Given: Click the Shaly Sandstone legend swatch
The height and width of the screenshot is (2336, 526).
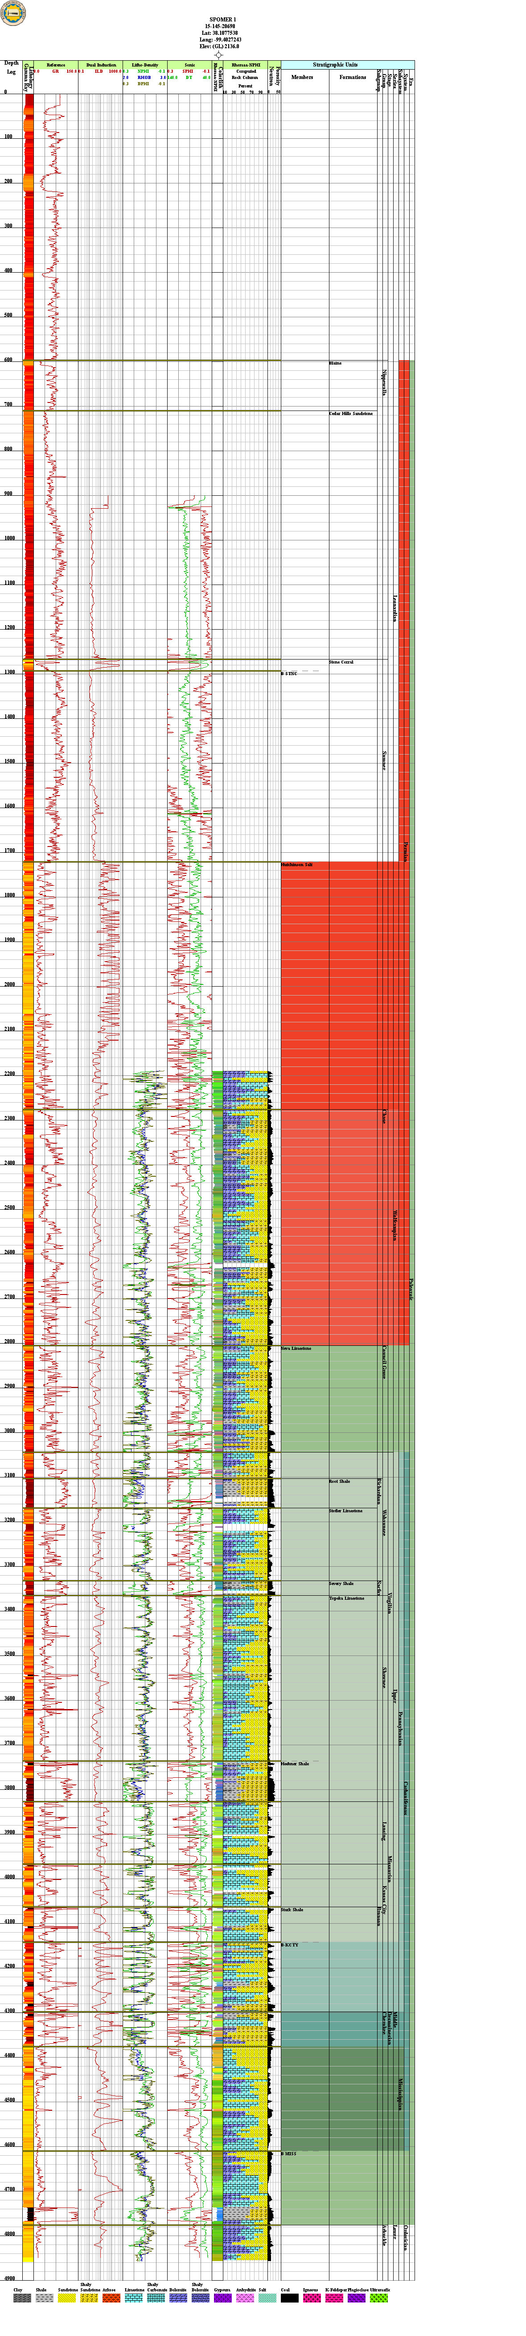Looking at the screenshot, I should tap(89, 2299).
